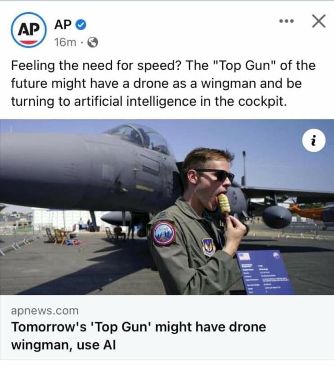
Task: Open the apnews.com source domain
Action: 45,311
